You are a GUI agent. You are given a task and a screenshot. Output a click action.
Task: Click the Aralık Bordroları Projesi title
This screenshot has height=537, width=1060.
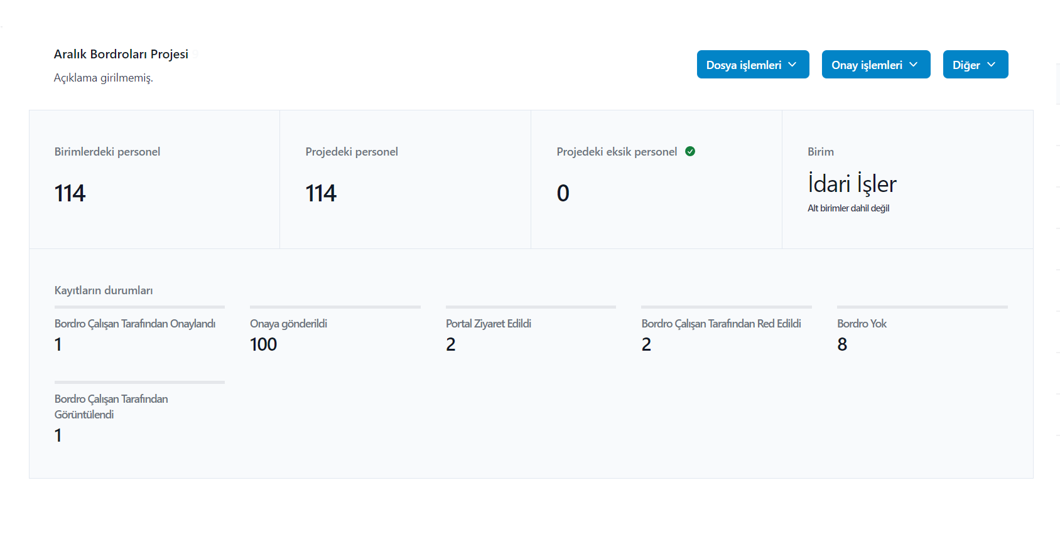click(121, 54)
